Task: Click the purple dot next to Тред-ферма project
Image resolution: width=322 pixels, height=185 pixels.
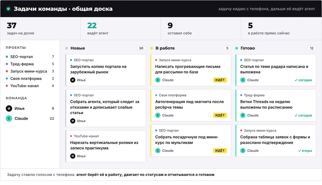Action: point(7,64)
